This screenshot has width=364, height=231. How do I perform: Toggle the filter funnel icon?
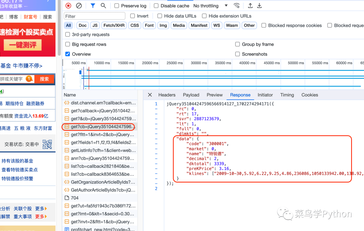93,6
